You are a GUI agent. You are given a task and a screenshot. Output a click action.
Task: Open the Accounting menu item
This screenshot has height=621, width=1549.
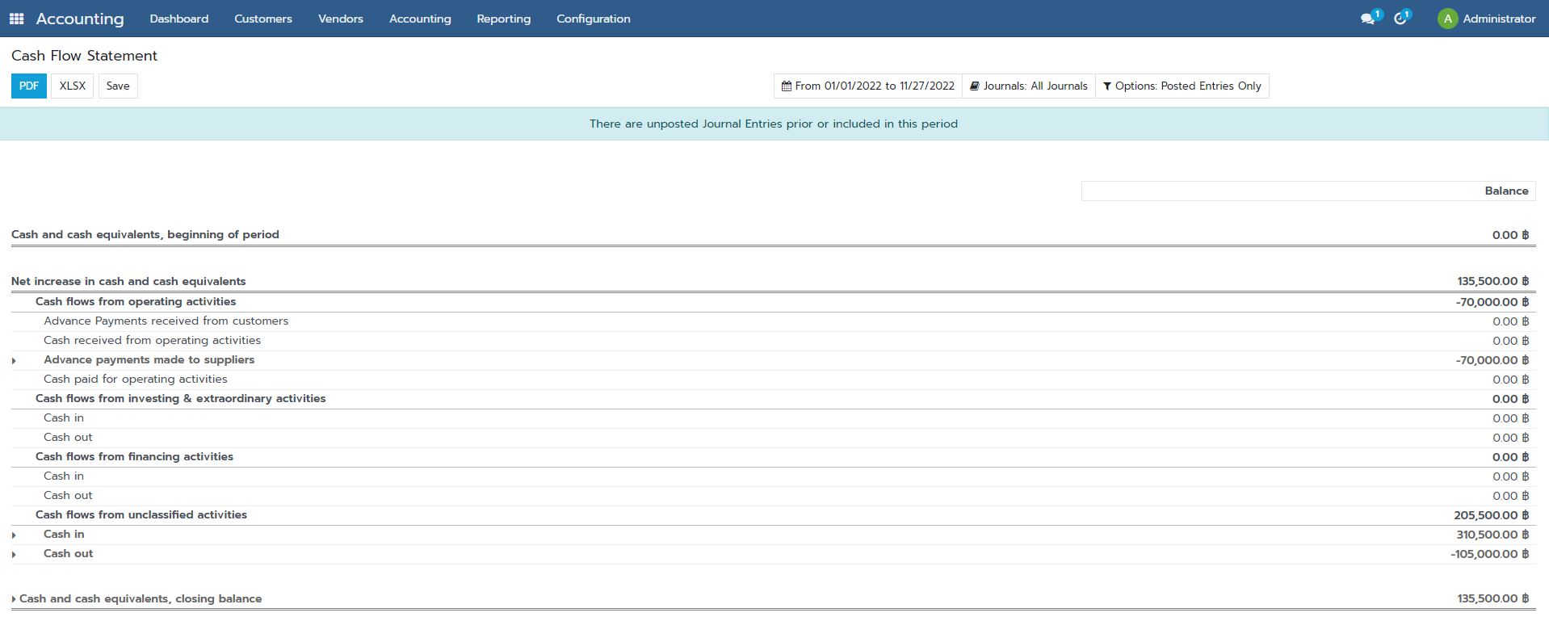pos(420,19)
